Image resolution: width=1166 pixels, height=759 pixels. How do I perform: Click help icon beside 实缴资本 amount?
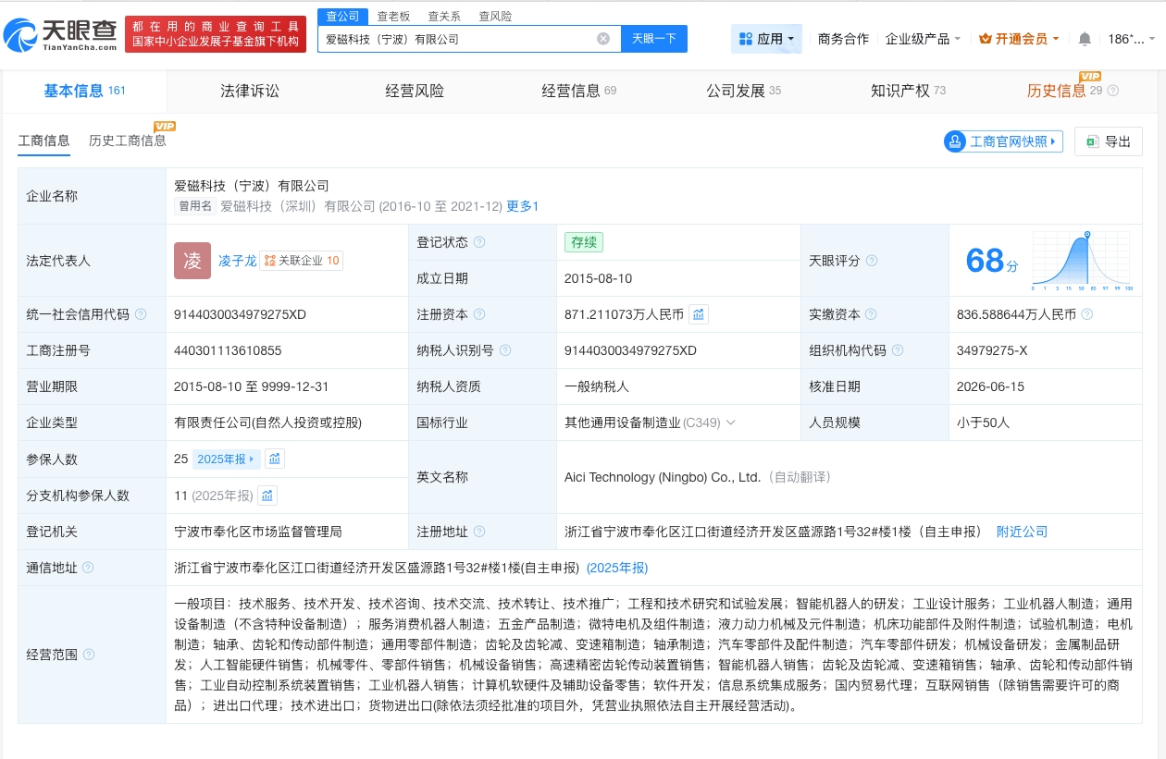(x=1087, y=314)
